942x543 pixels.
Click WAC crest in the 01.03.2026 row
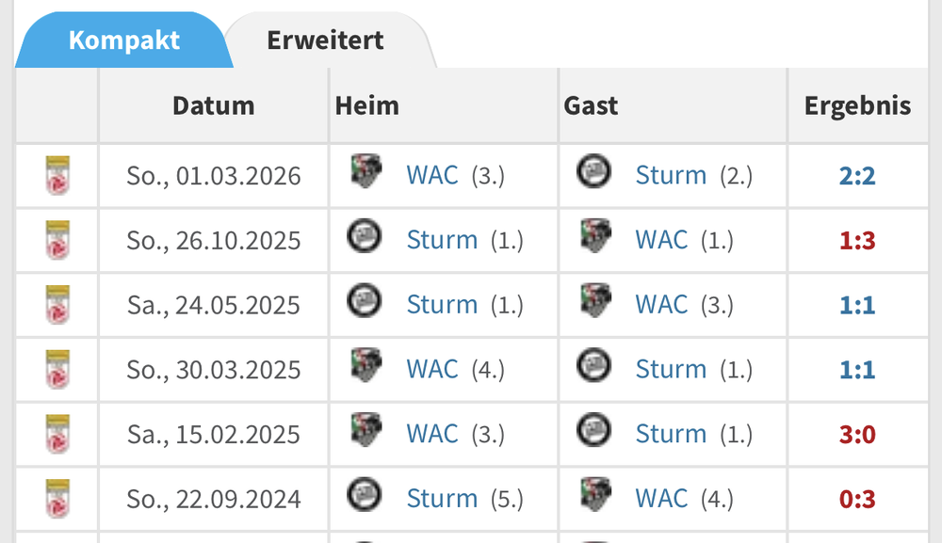(366, 171)
